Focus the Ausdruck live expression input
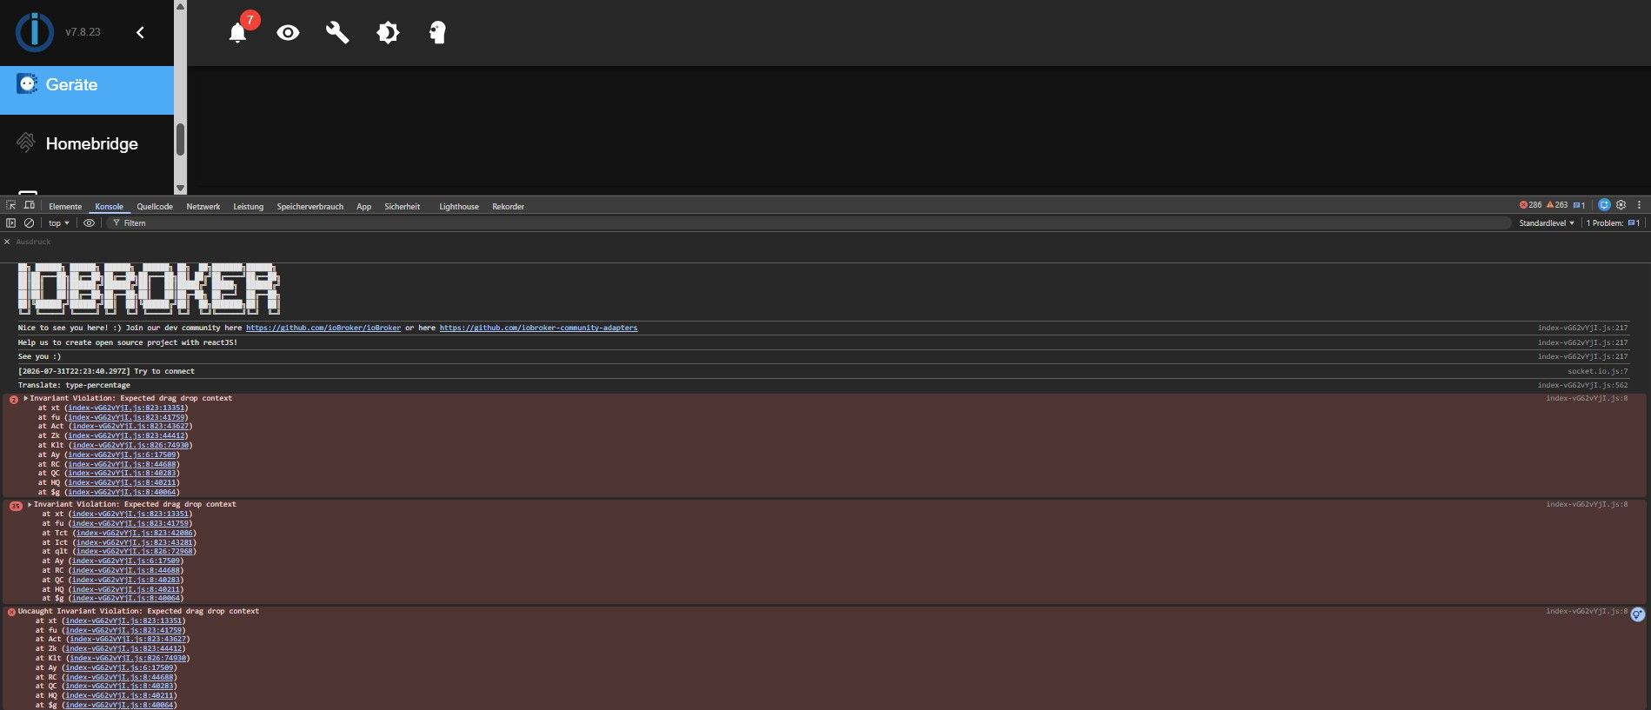The width and height of the screenshot is (1651, 710). 34,242
